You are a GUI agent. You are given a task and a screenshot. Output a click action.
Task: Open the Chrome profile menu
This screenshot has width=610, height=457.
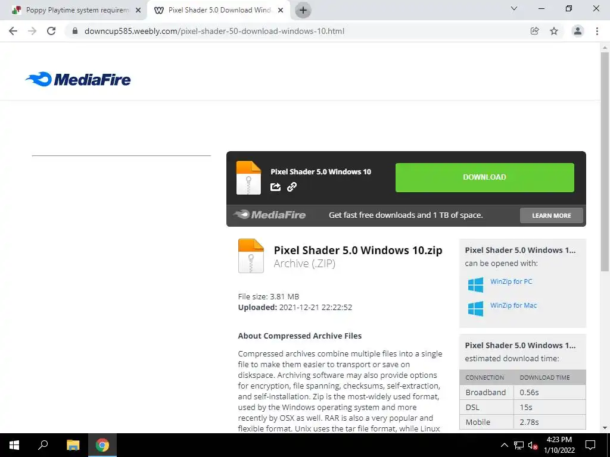click(578, 31)
